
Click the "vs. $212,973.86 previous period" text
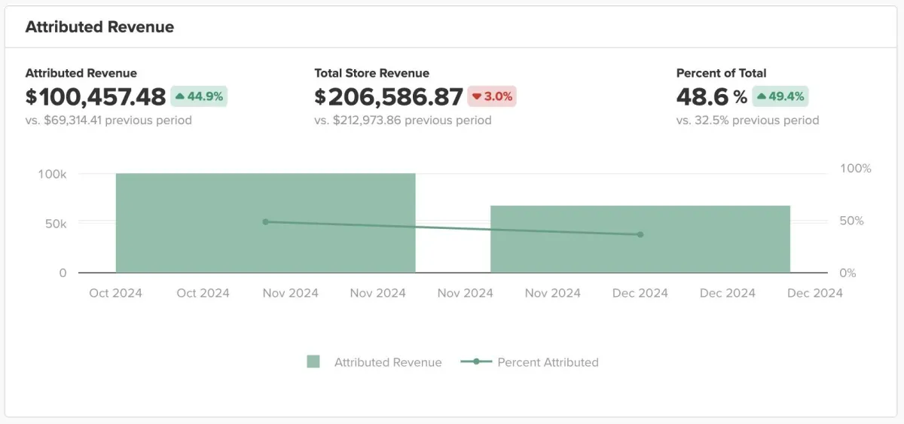[402, 120]
